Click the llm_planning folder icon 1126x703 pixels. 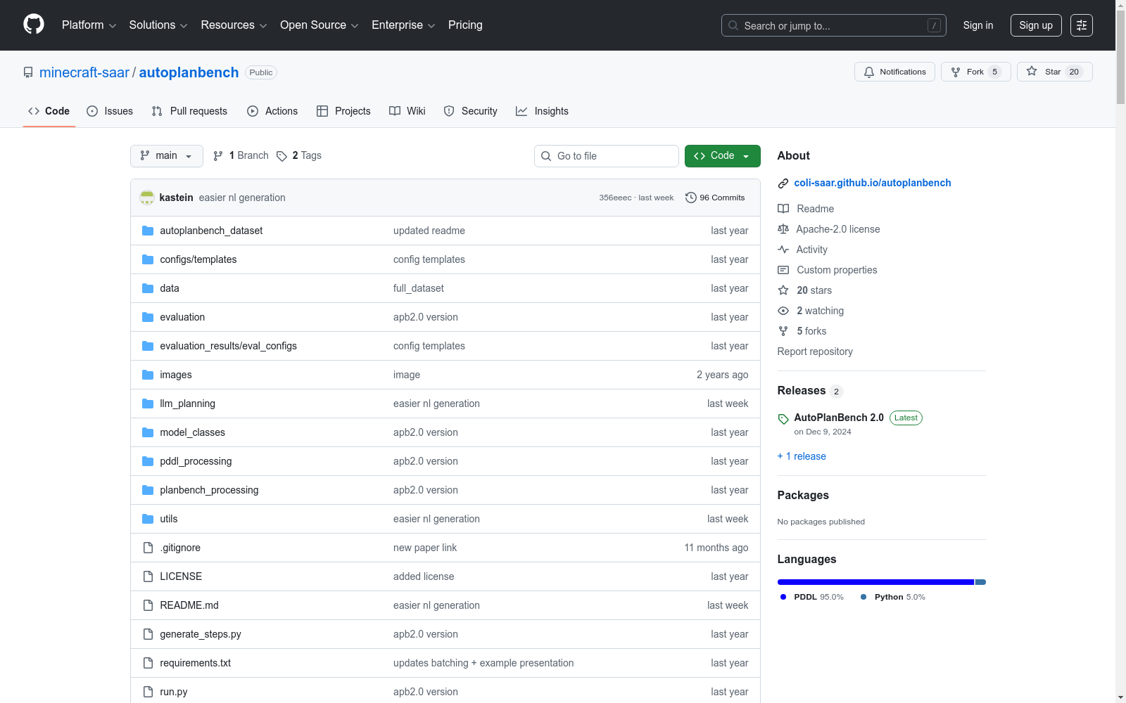point(148,404)
